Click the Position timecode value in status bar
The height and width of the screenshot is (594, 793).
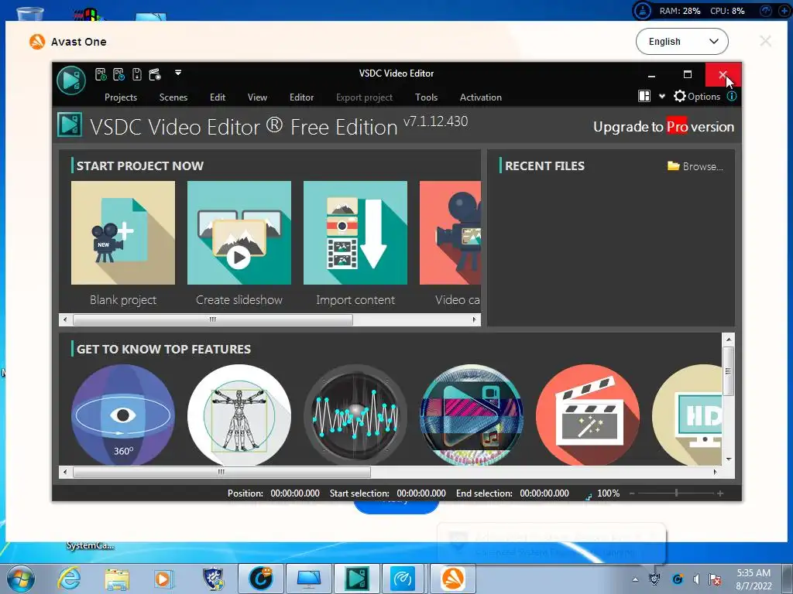pos(295,493)
